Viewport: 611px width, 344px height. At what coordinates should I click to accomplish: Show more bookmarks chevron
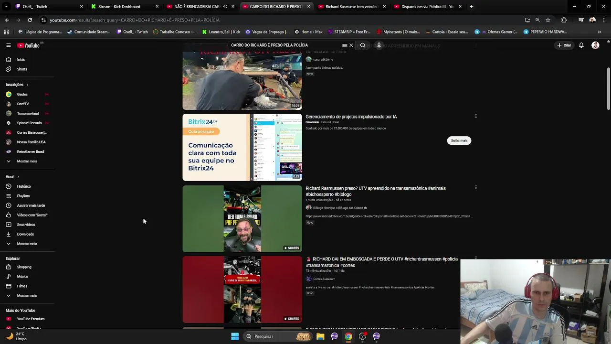pos(600,32)
